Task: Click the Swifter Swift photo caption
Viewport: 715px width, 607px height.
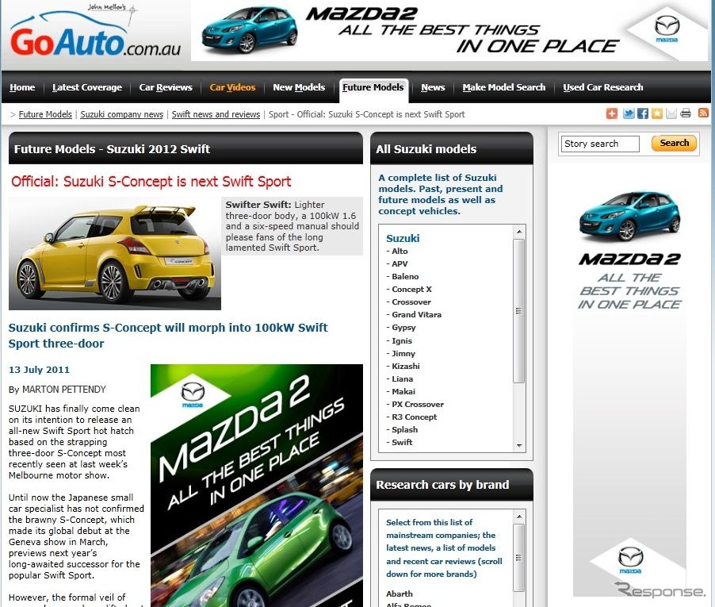Action: [x=292, y=226]
